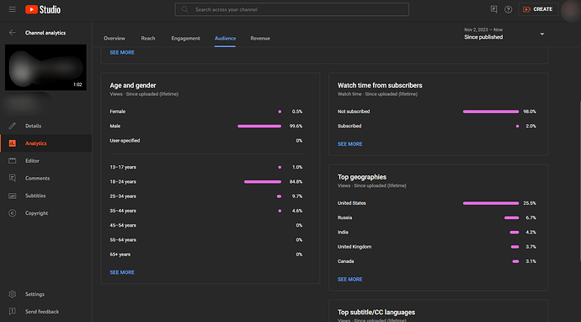Switch to the Engagement tab
The image size is (581, 322).
pos(185,38)
